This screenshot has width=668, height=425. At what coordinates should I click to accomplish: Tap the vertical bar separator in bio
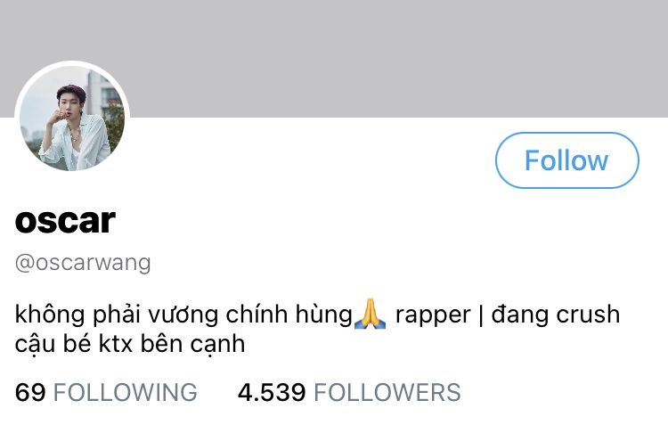(481, 316)
